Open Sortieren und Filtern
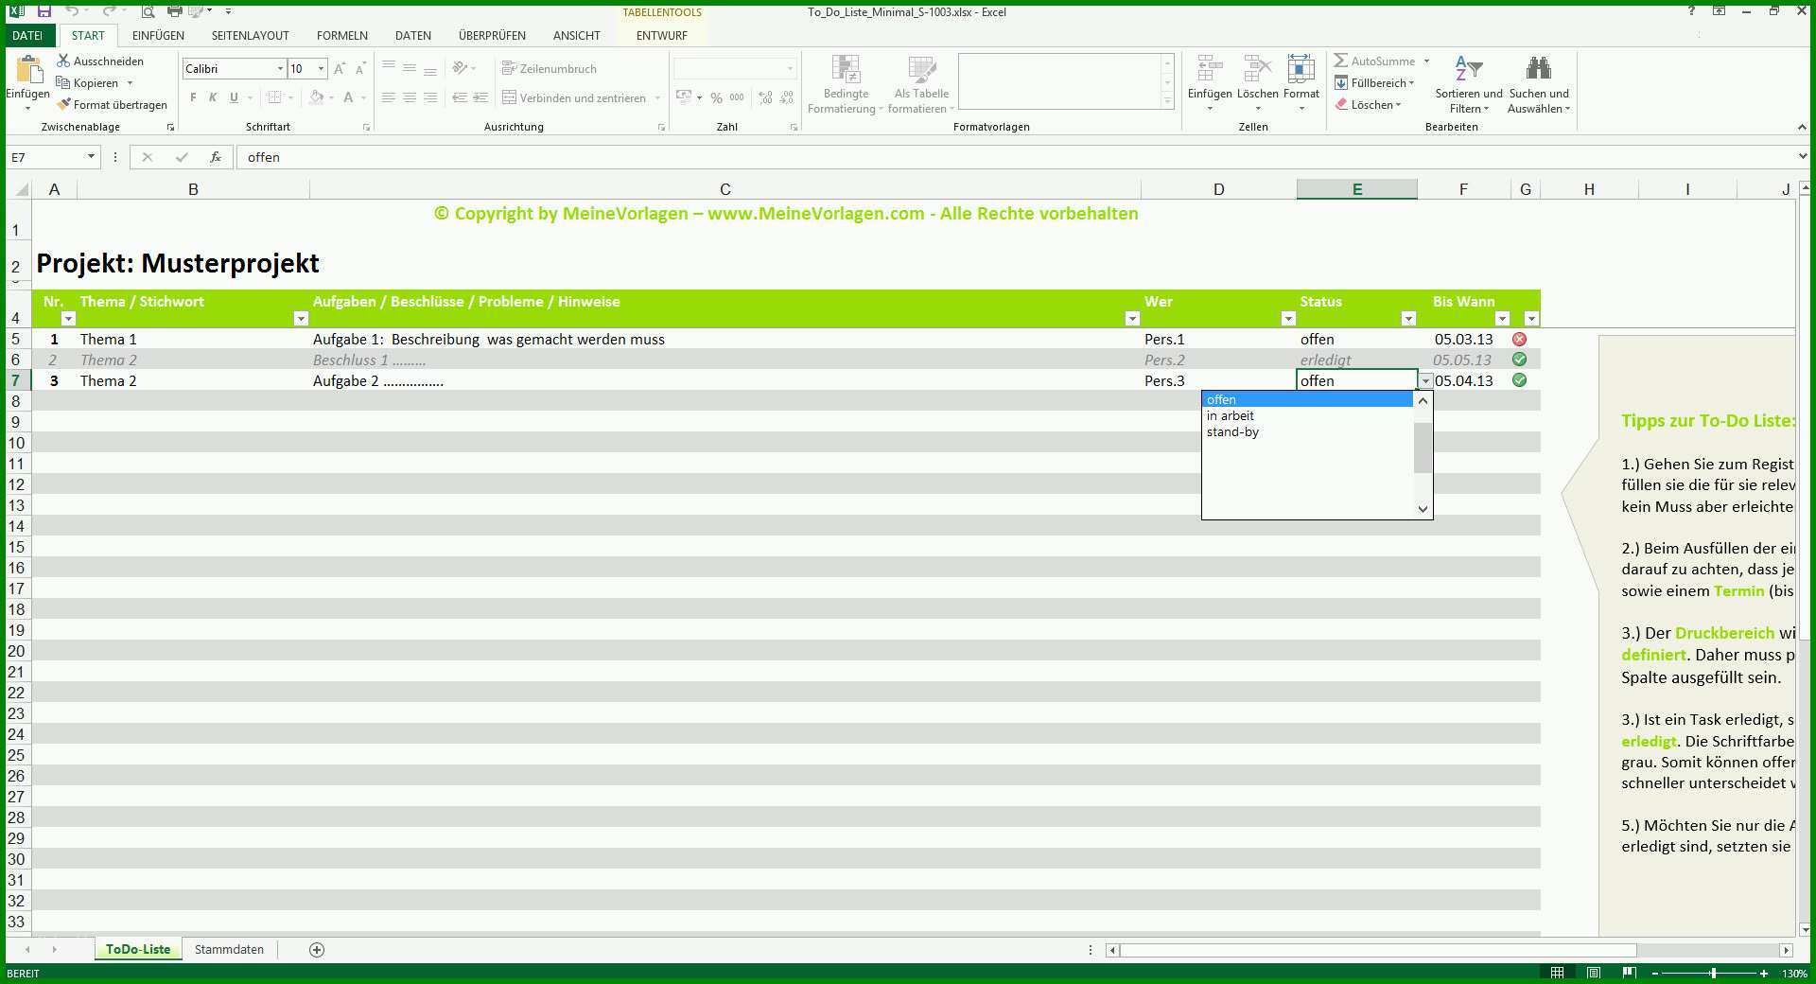 pos(1468,83)
